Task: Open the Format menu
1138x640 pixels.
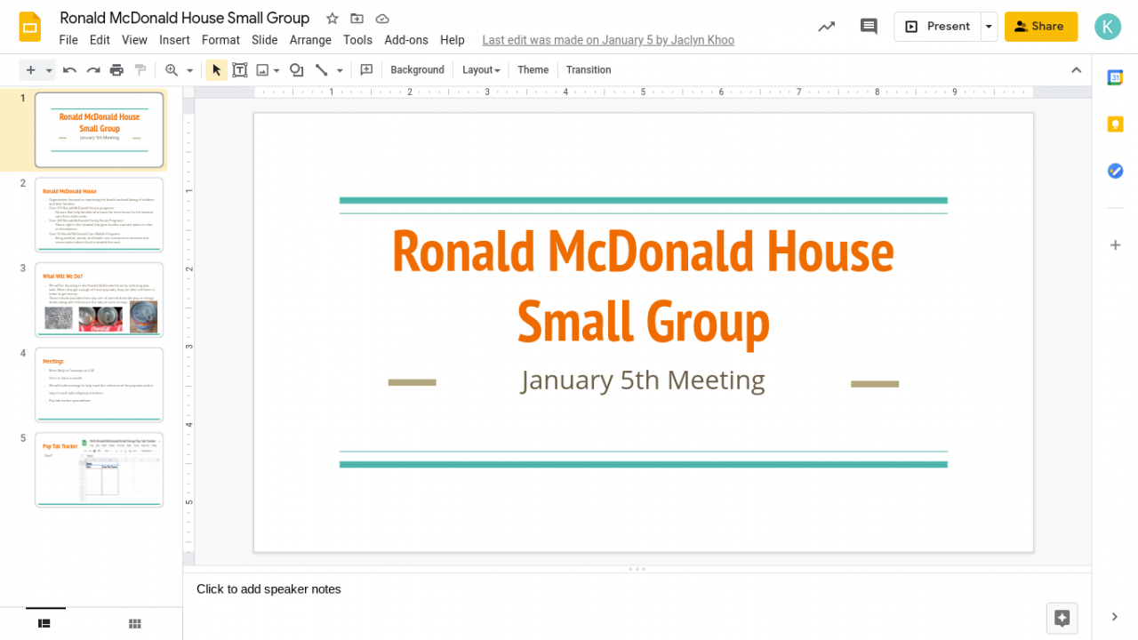Action: (x=220, y=40)
